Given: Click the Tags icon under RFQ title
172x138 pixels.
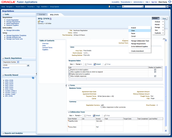Looking at the screenshot, I should click(39, 22).
